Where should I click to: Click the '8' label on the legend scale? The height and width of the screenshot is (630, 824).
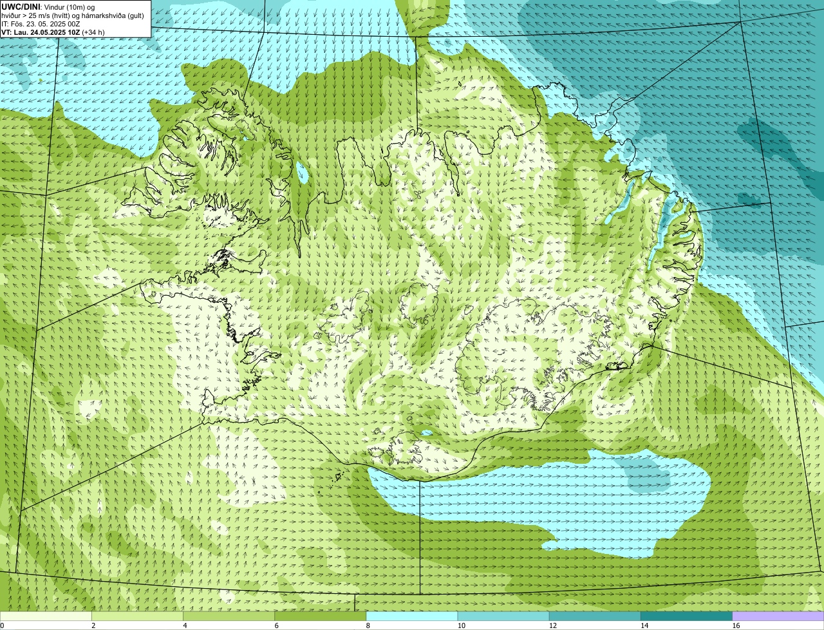[x=368, y=625]
